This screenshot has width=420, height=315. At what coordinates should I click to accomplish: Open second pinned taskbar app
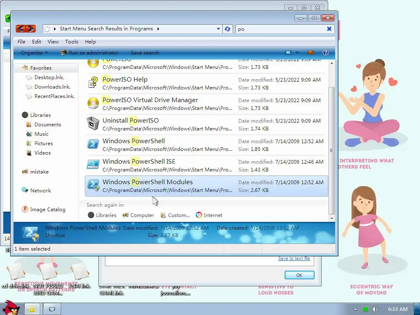(52, 309)
